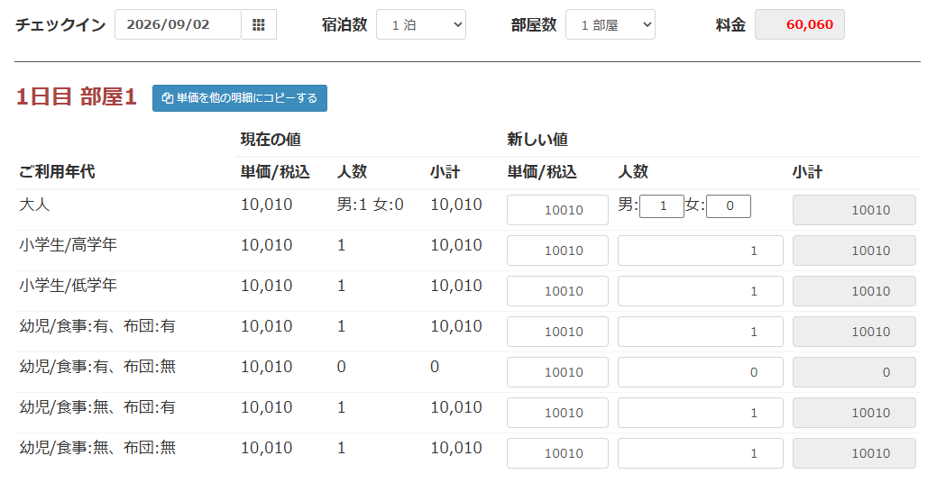This screenshot has width=927, height=483.
Task: Click new subtotal field for 小学生/高学年
Action: tap(854, 251)
